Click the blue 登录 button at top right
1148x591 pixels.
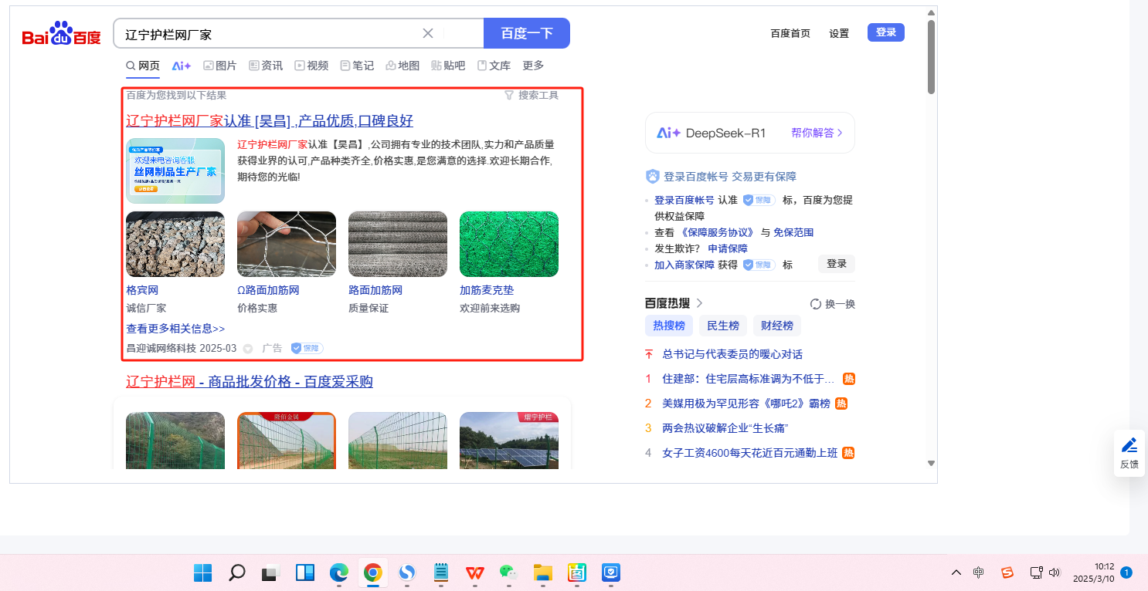click(x=885, y=32)
